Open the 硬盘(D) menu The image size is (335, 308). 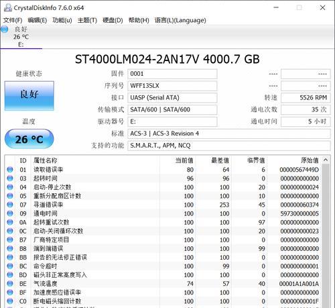coord(113,20)
